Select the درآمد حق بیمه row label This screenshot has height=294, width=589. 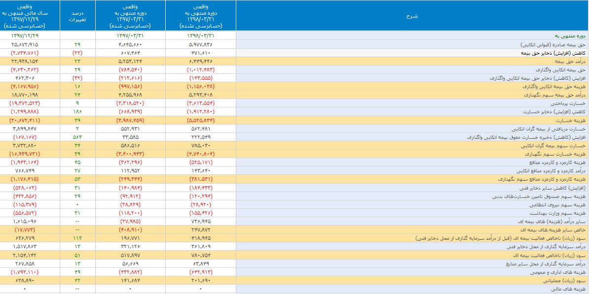point(571,62)
